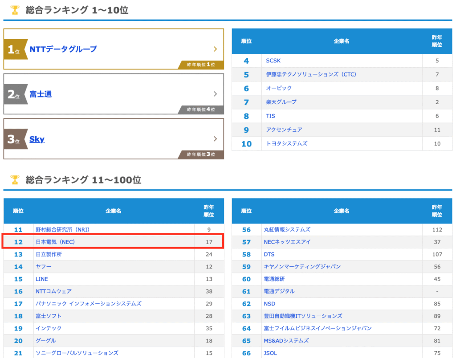Open 伊藤忠テクノソリューションズ（CTC） link
This screenshot has height=358, width=456.
311,74
